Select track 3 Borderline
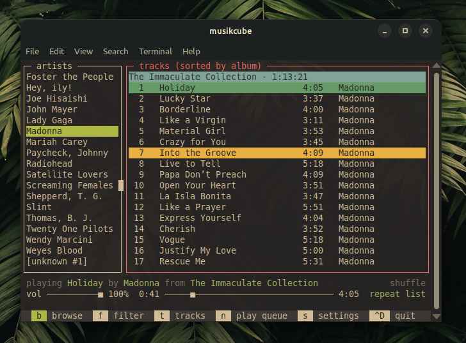Screen dimensions: 466x343 tap(277, 109)
